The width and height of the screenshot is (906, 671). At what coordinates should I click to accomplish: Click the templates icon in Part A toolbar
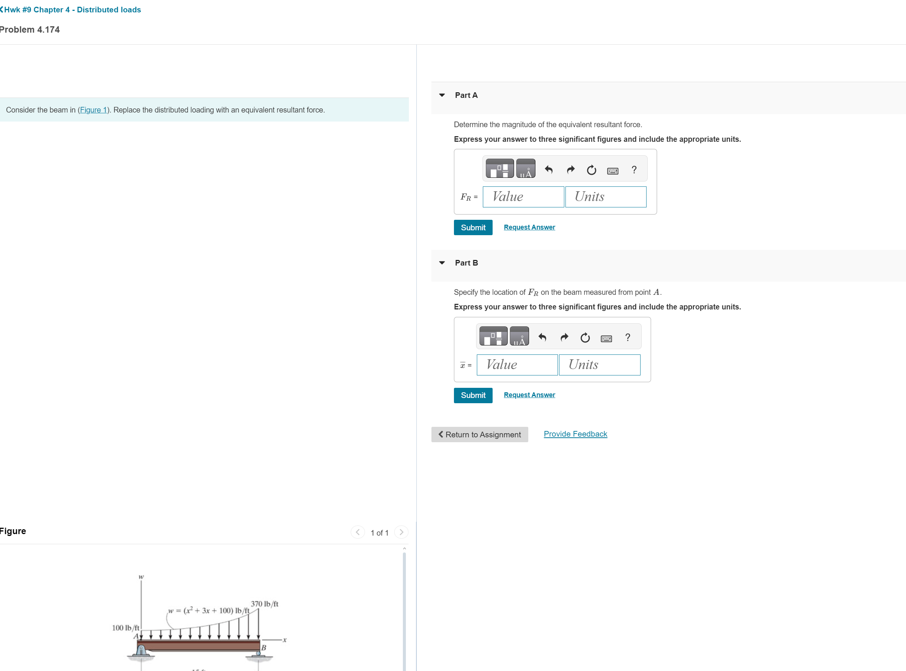499,168
